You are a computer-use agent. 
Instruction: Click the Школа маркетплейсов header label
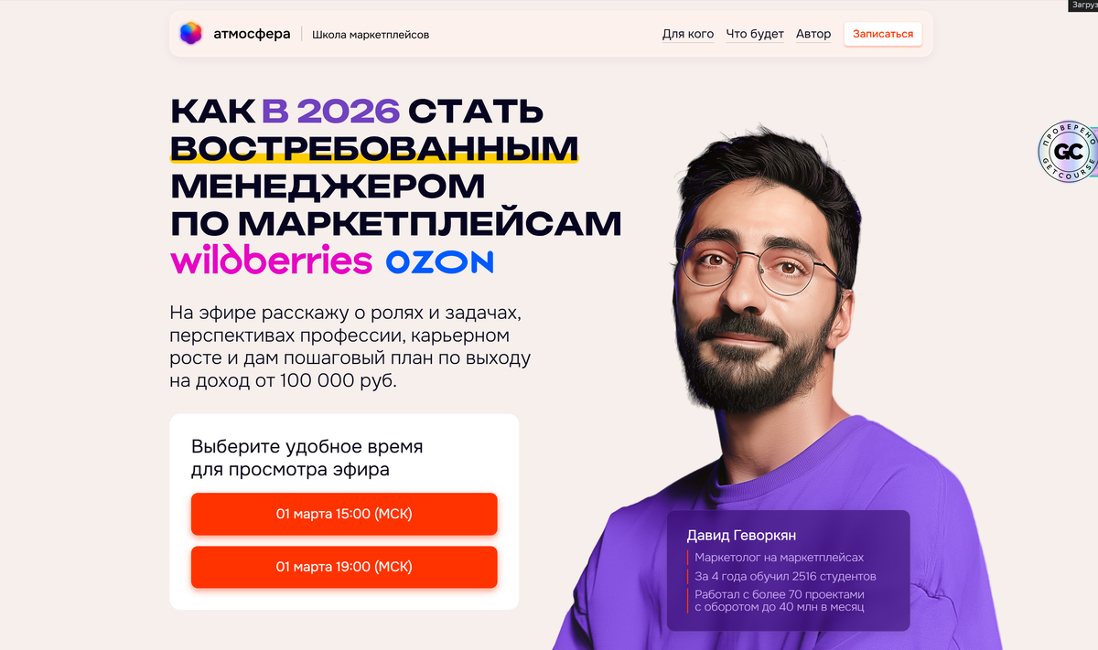click(371, 35)
